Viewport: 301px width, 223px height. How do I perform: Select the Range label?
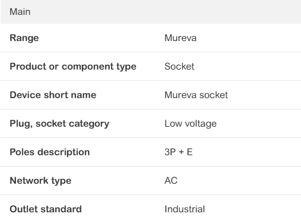24,38
